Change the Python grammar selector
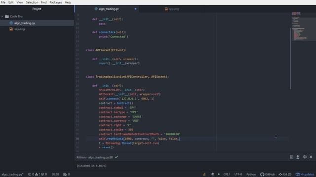The image size is (316, 177). coord(251,174)
